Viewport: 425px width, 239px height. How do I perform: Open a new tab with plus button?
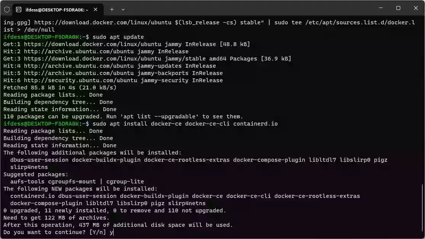coord(112,9)
